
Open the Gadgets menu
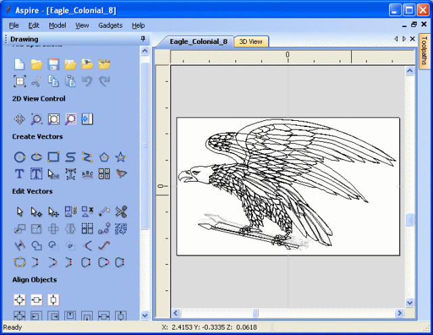(110, 26)
